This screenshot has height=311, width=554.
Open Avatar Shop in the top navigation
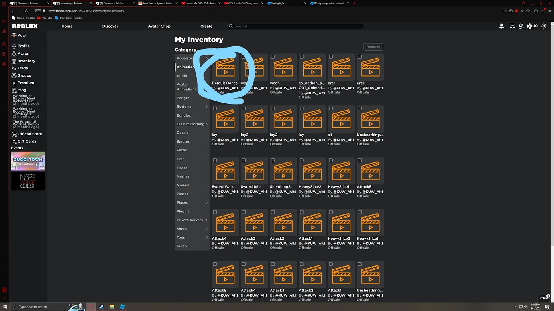[159, 26]
